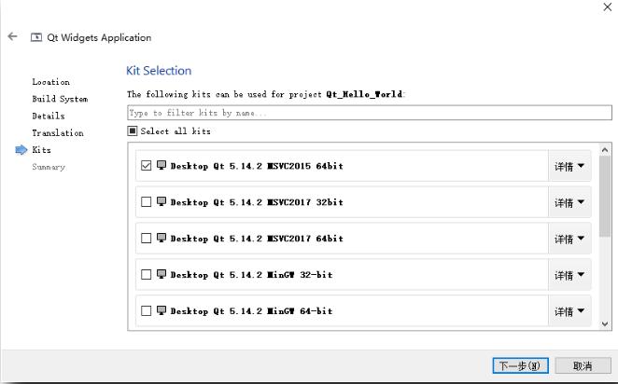Expand details for the MSVC2017 64bit kit
This screenshot has width=618, height=384.
569,239
